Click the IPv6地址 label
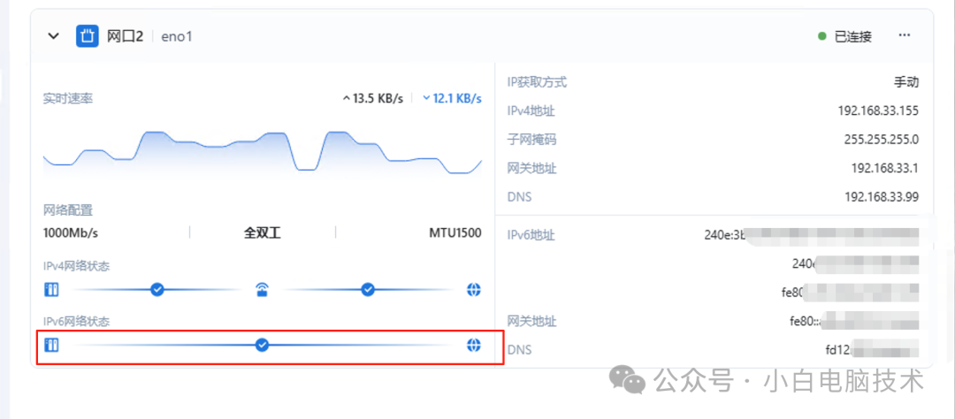The height and width of the screenshot is (419, 955). 531,235
